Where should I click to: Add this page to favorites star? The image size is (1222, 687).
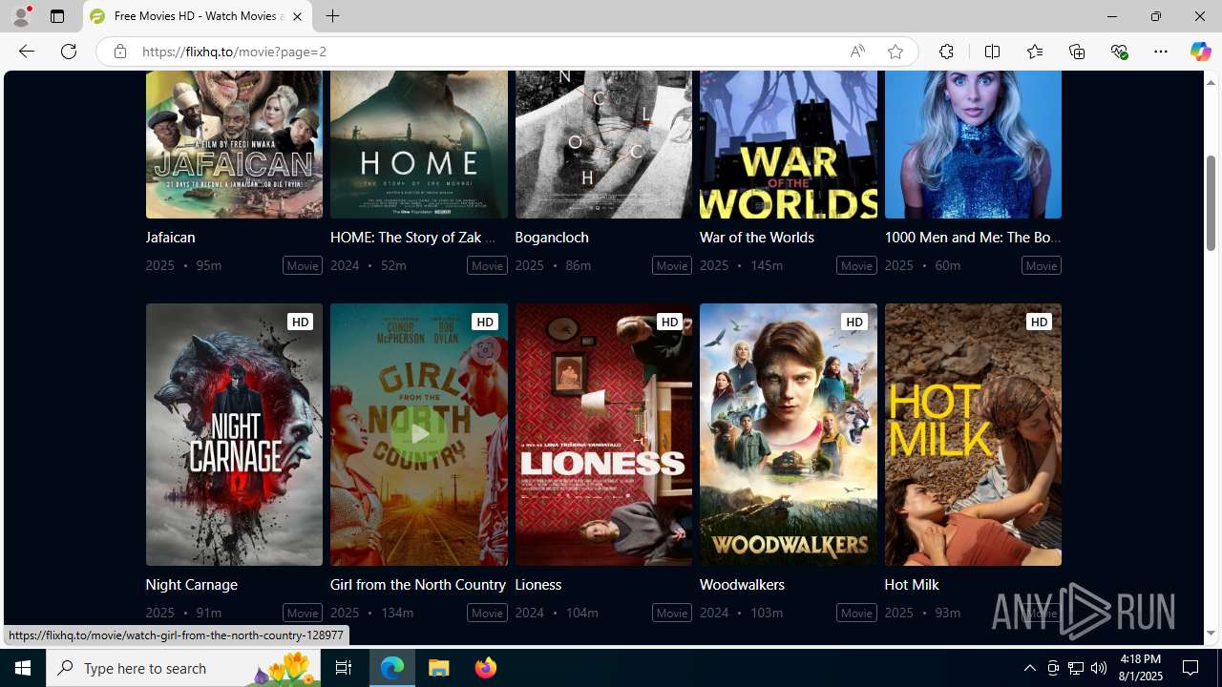895,52
